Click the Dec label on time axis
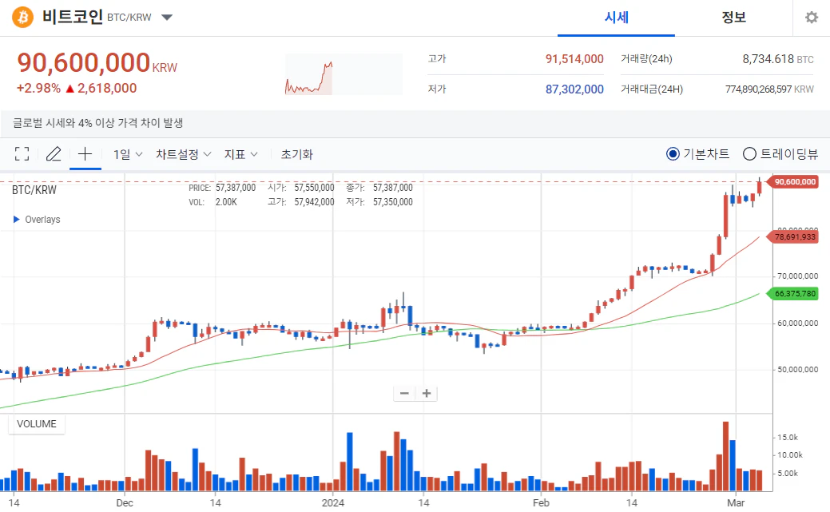 pos(125,502)
